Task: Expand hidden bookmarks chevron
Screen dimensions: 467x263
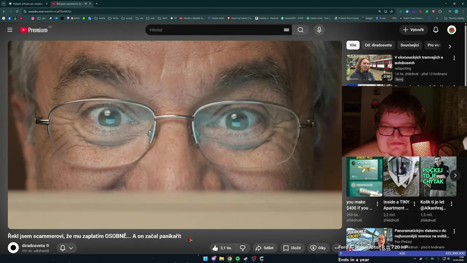Action: pyautogui.click(x=437, y=18)
